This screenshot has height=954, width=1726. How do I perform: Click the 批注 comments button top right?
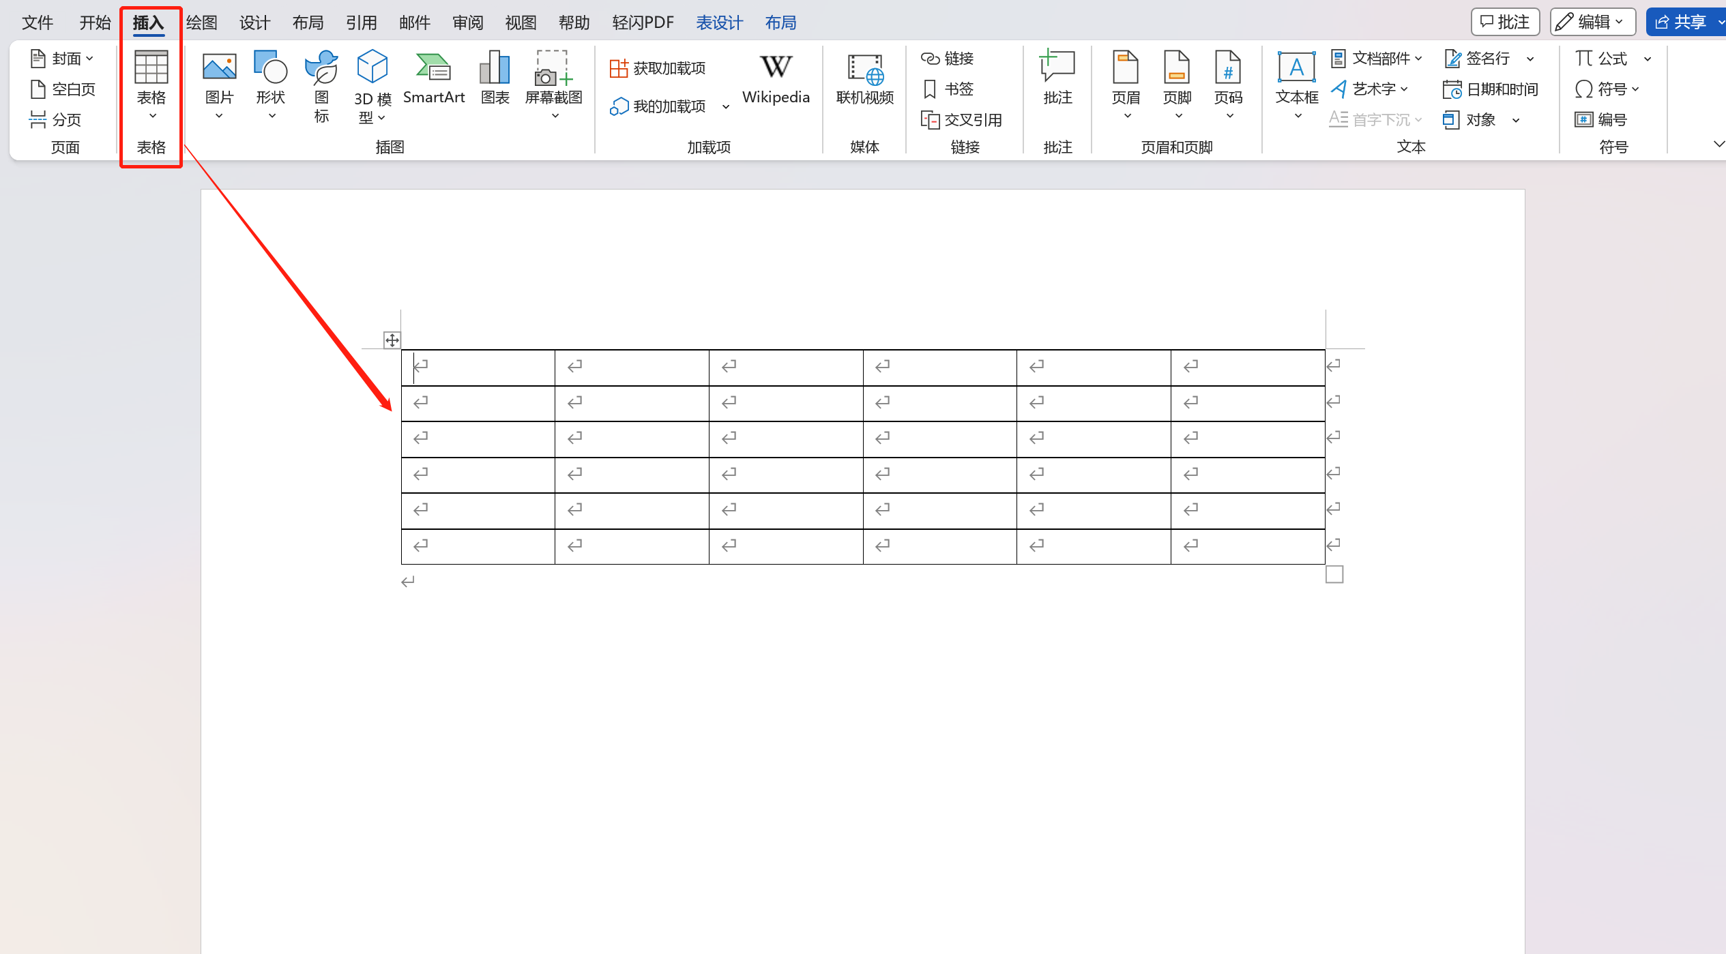1505,23
